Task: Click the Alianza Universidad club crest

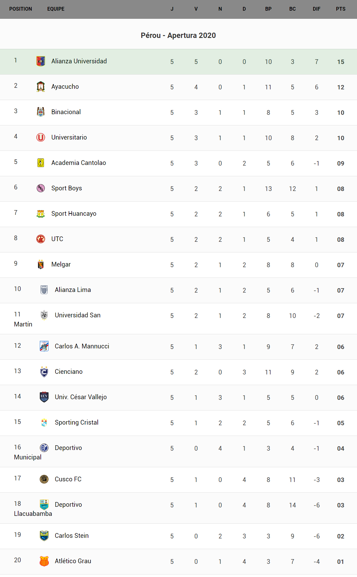Action: coord(41,61)
